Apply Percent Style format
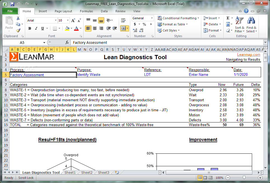Image resolution: width=270 pixels, height=183 pixels. pos(144,24)
